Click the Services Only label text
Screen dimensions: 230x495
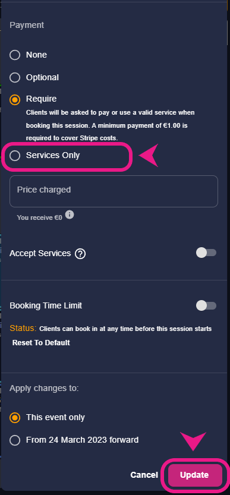click(53, 155)
